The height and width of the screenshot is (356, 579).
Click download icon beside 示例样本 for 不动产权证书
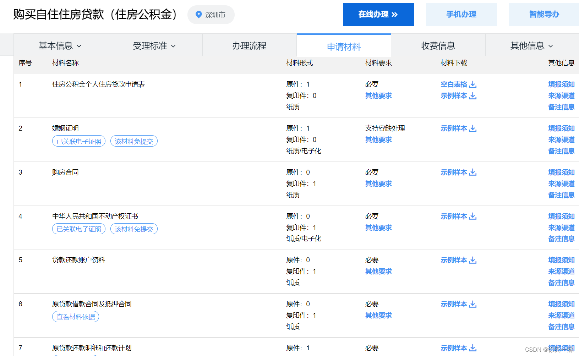click(x=473, y=217)
